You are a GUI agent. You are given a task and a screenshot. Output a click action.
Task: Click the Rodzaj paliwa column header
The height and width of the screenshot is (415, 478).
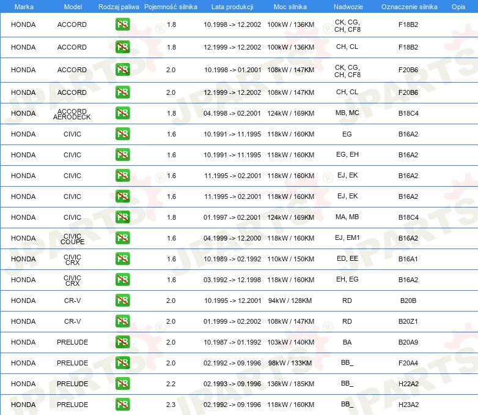[x=119, y=7]
